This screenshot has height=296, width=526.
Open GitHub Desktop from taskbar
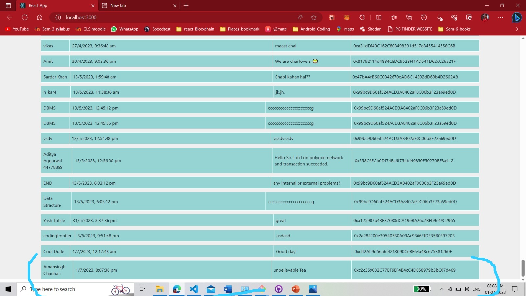(x=279, y=289)
